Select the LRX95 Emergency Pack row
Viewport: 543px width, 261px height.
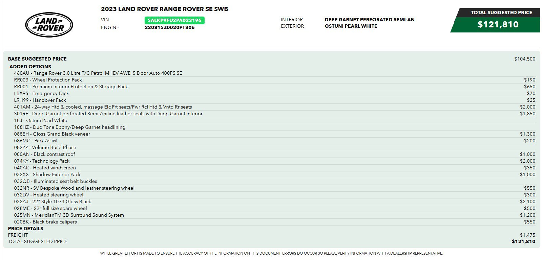coord(275,93)
